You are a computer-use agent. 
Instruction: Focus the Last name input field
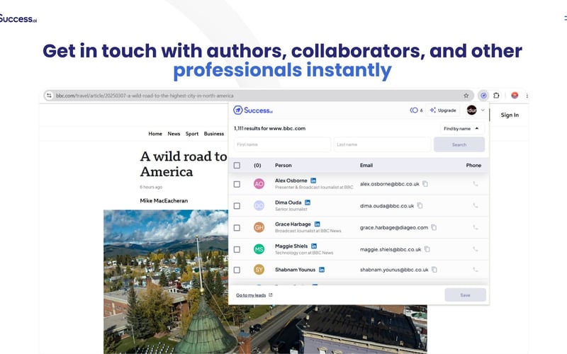pyautogui.click(x=383, y=144)
